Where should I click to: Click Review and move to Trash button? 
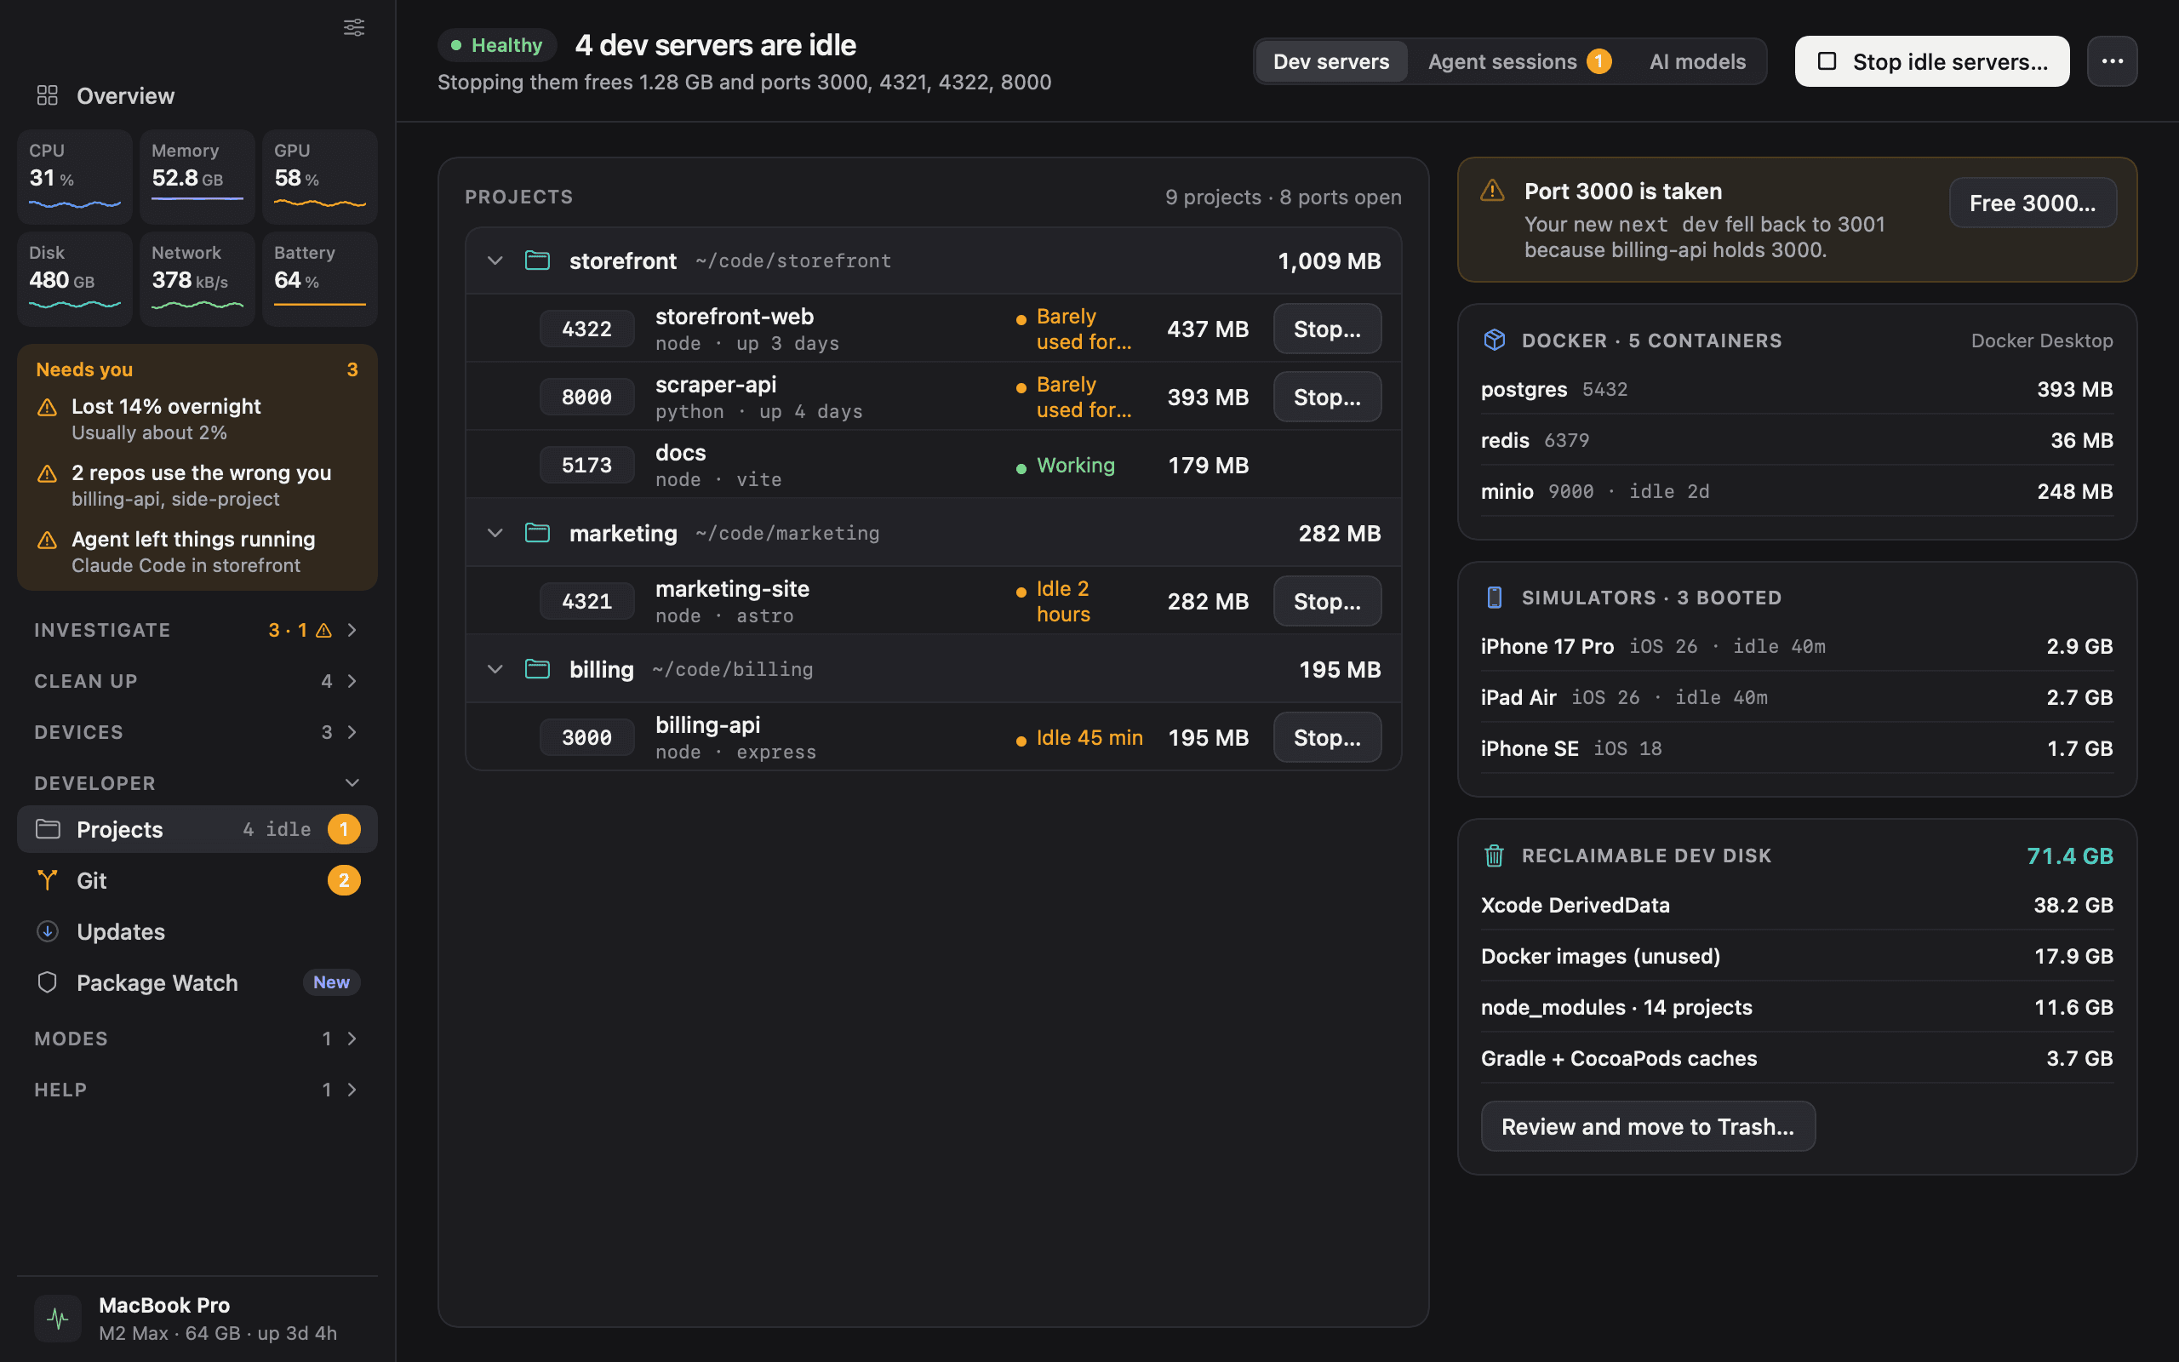click(x=1648, y=1126)
